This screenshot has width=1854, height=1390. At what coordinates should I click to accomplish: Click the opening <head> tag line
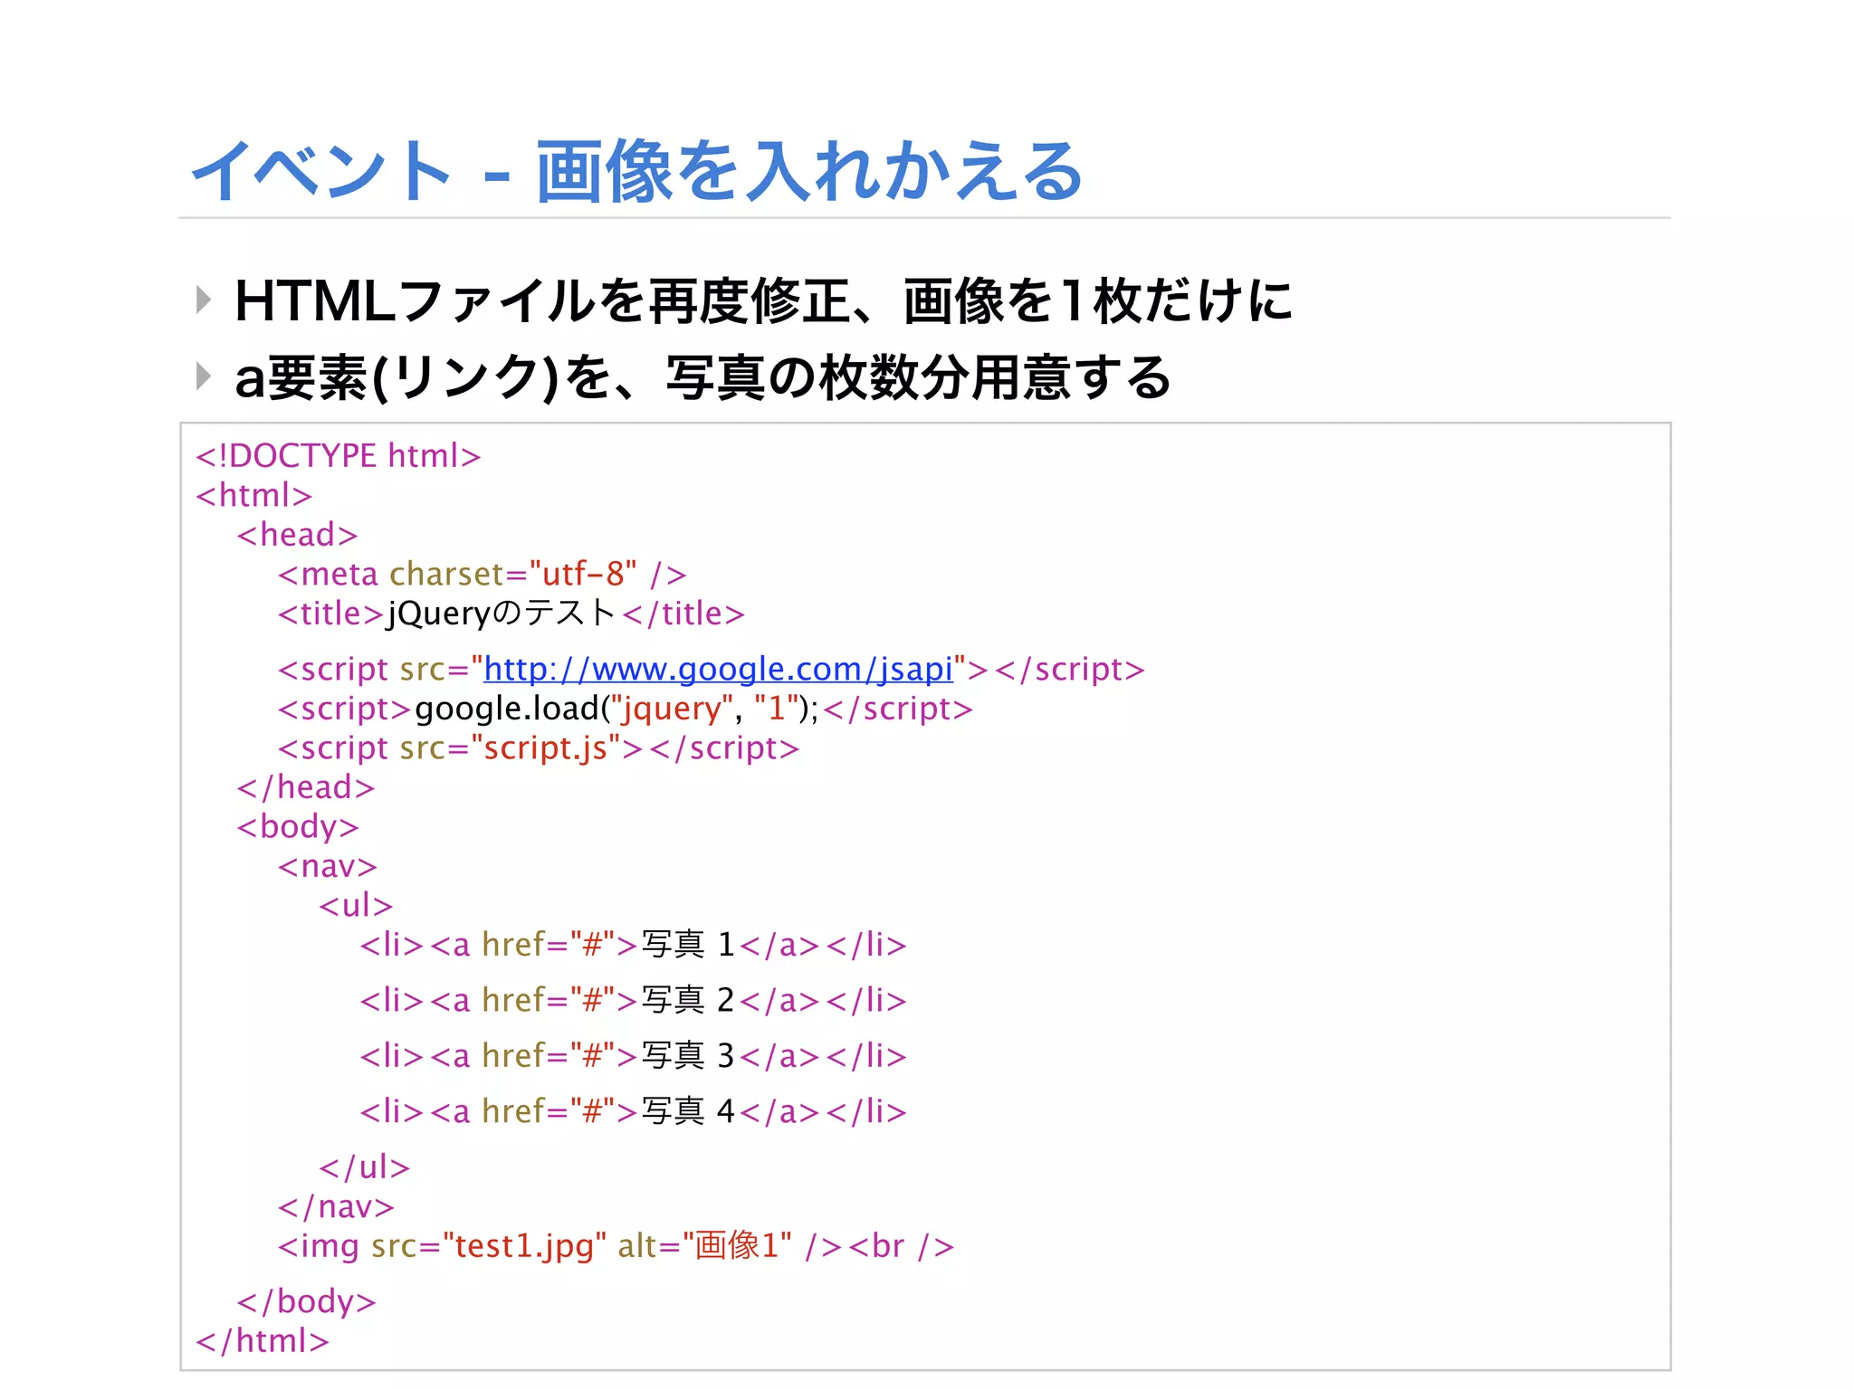point(297,535)
